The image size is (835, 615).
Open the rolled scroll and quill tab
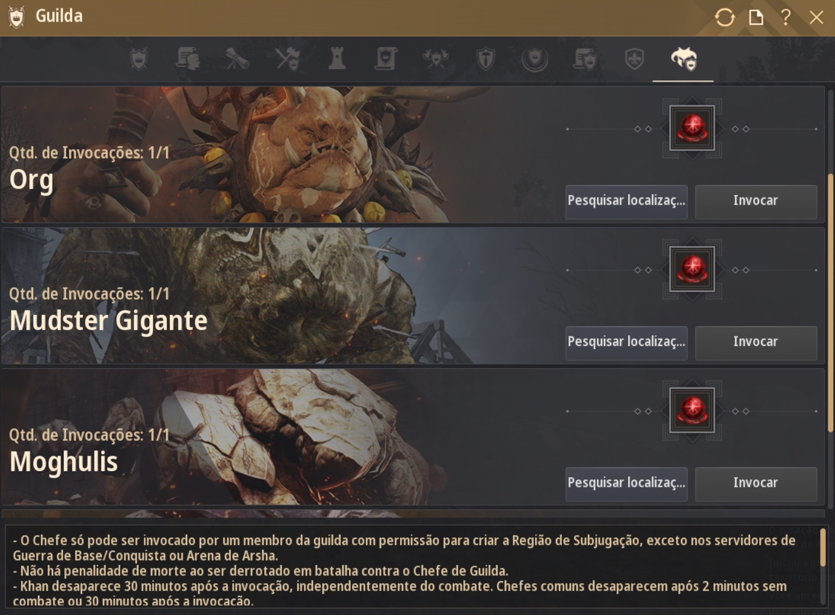pyautogui.click(x=238, y=59)
